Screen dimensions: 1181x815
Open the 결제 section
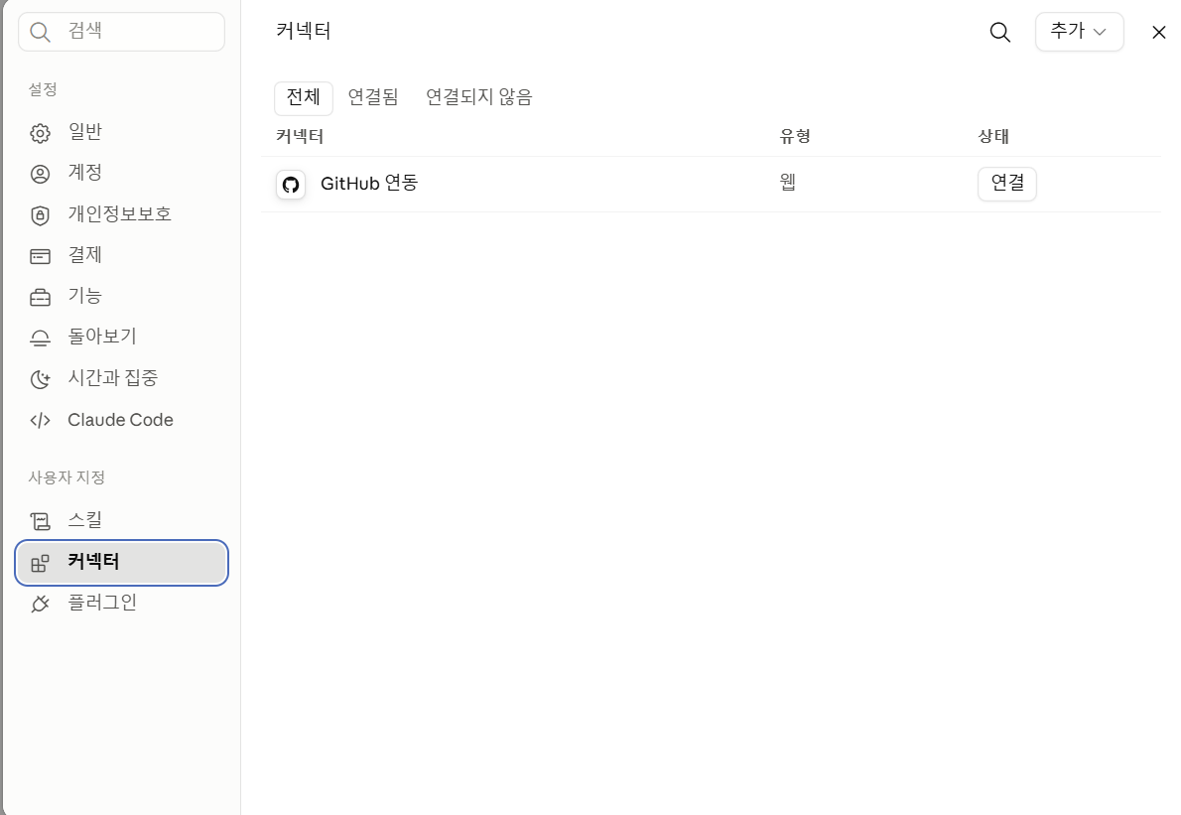coord(121,255)
